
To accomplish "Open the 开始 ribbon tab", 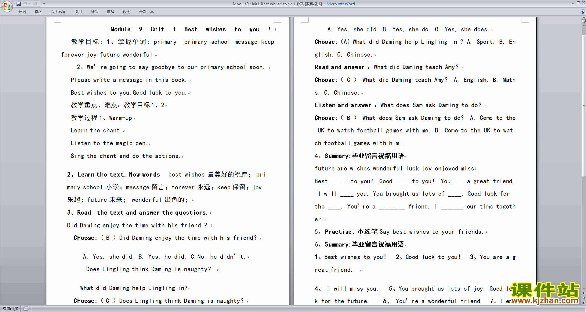I will [x=22, y=12].
